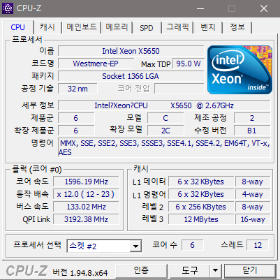Click the process value 32 nm
The width and height of the screenshot is (280, 280).
(78, 89)
